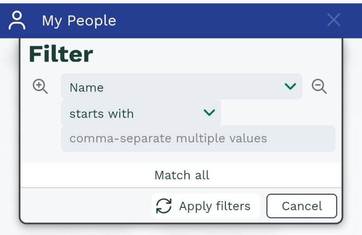Viewport: 362px width, 235px height.
Task: Click the comma-separate values input field
Action: (x=198, y=138)
